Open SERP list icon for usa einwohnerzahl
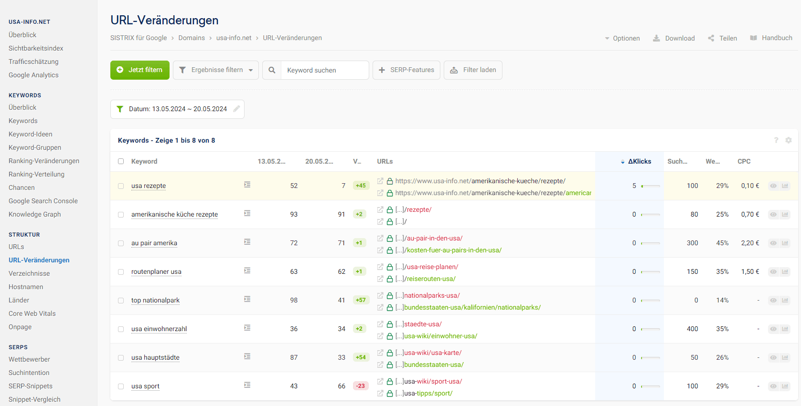801x406 pixels. pos(247,328)
